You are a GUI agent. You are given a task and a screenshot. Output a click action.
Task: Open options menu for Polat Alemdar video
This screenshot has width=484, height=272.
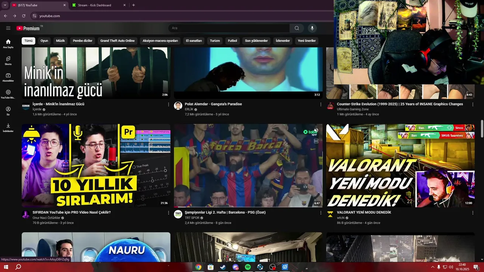pos(321,104)
